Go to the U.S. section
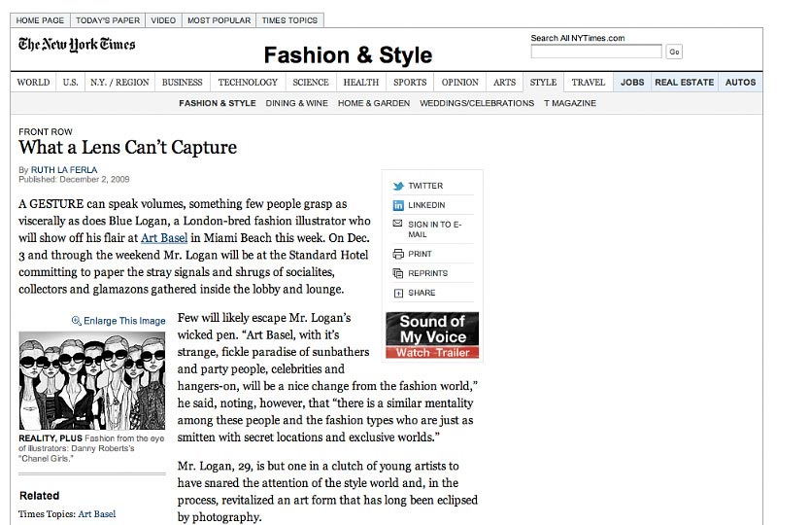810x525 pixels. coord(70,83)
